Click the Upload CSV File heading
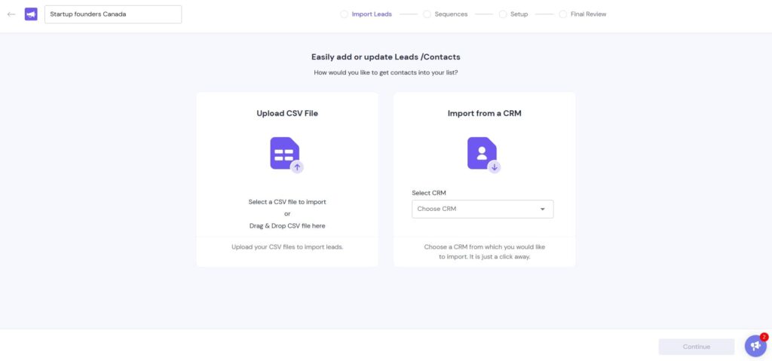This screenshot has width=772, height=361. point(287,113)
